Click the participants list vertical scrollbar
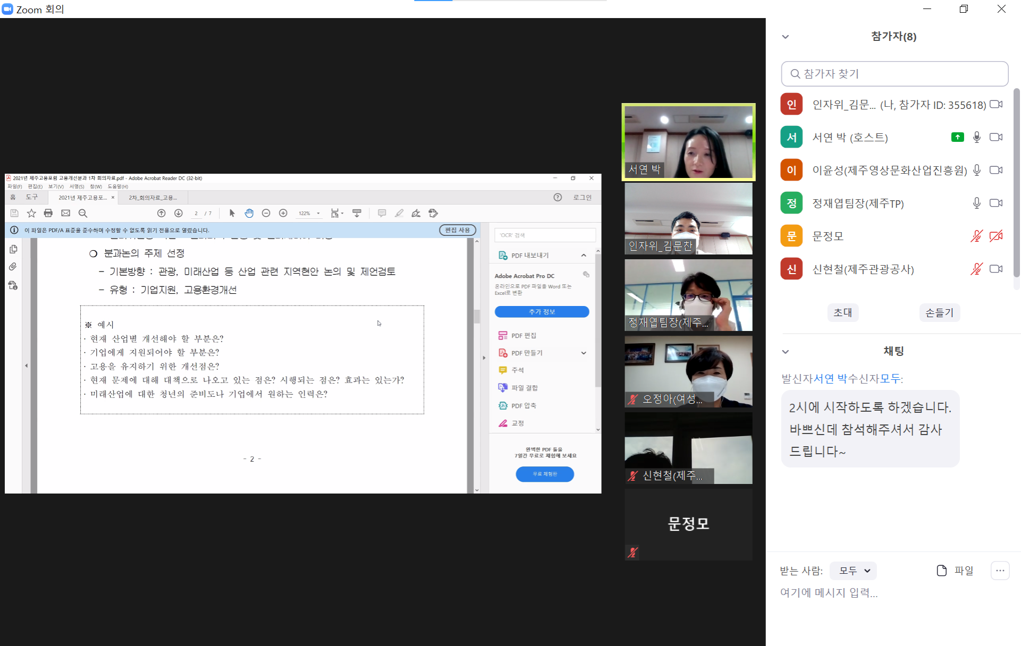The width and height of the screenshot is (1021, 646). 1016,183
